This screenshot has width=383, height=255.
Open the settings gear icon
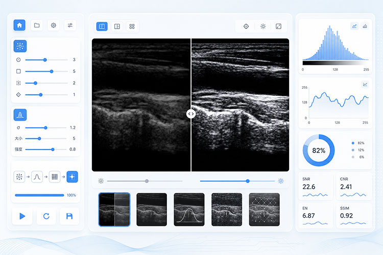[x=54, y=25]
